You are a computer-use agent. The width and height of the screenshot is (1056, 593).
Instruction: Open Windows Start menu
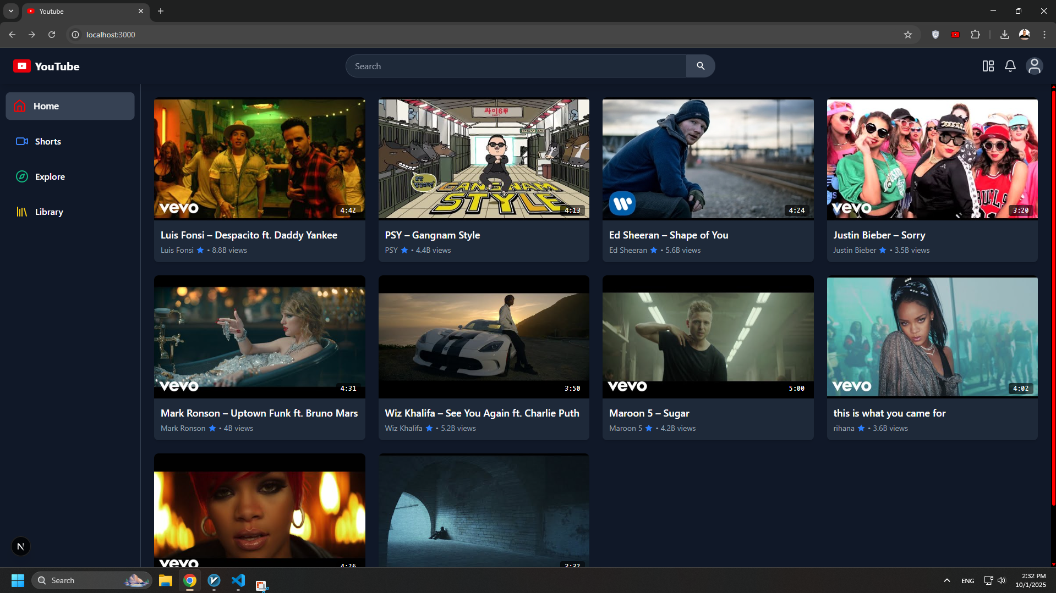point(18,580)
